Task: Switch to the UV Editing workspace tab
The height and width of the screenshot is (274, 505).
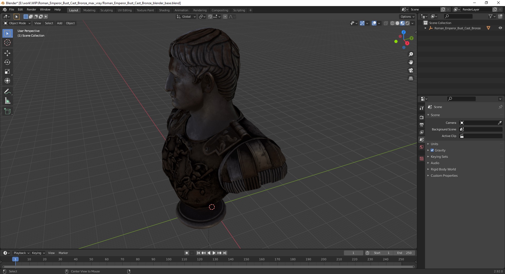Action: point(125,10)
